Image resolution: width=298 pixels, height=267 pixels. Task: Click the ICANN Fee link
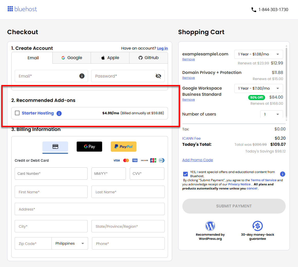pyautogui.click(x=191, y=138)
